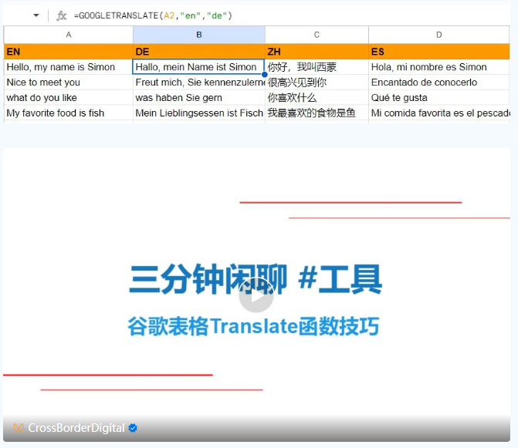518x448 pixels.
Task: Select cell 'Mein Lieblingsessen ist Fisch'
Action: (199, 113)
